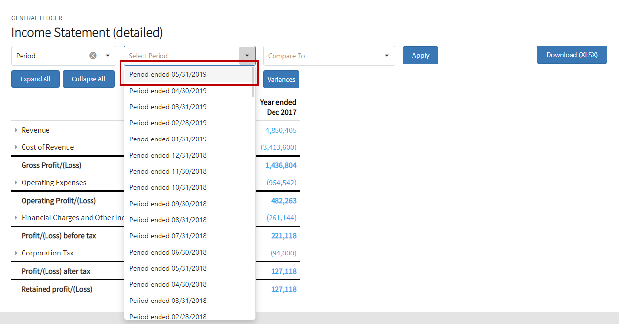
Task: Click Retained profit/(Loss) amount 127,118
Action: (x=284, y=289)
